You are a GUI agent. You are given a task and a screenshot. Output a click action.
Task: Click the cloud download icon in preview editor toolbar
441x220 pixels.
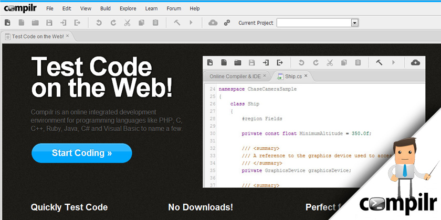coord(415,62)
